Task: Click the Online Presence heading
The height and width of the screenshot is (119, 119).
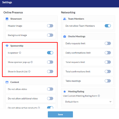Action: [x=13, y=12]
